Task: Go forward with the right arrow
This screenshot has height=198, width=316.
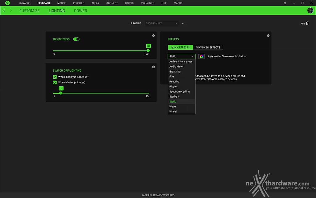Action: pos(11,11)
